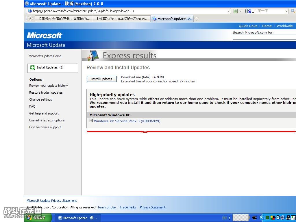This screenshot has height=222, width=296.
Task: Open Restore hidden updates
Action: [x=46, y=92]
